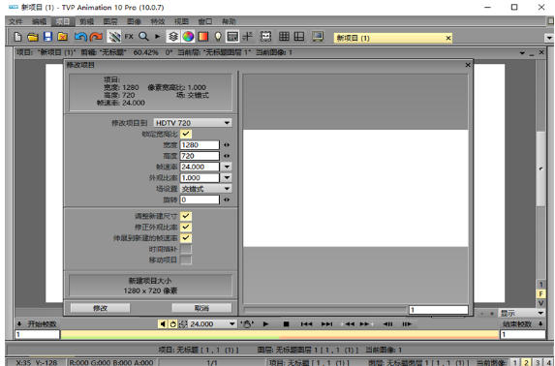This screenshot has height=366, width=555.
Task: Open a project with the folder icon
Action: pos(33,37)
